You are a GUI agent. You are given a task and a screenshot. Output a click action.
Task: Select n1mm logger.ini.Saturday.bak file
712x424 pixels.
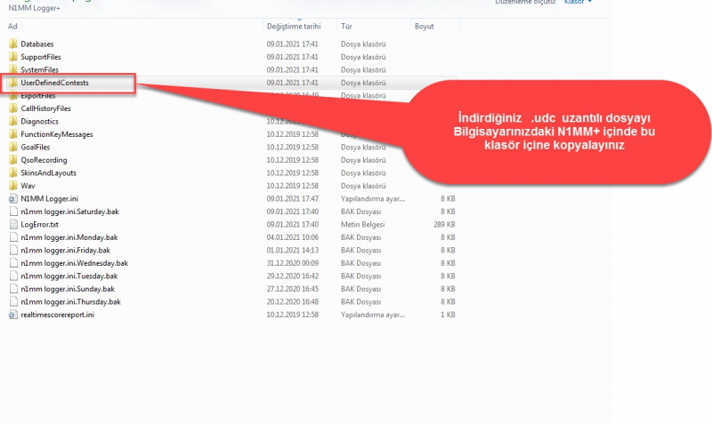click(62, 212)
